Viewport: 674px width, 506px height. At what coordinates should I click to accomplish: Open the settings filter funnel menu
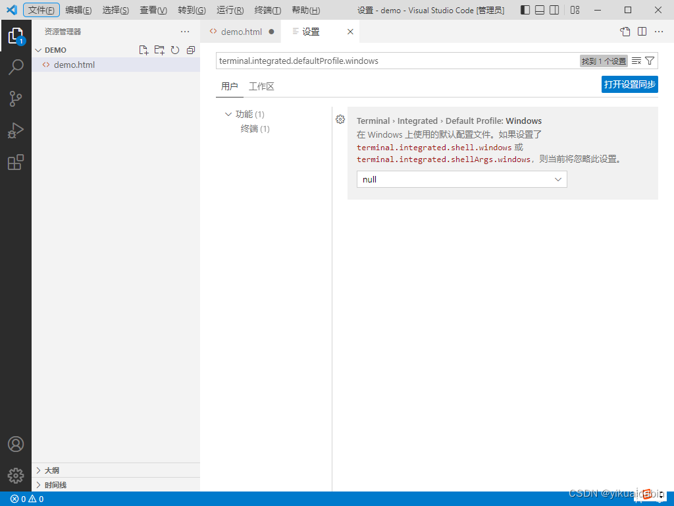click(x=650, y=61)
